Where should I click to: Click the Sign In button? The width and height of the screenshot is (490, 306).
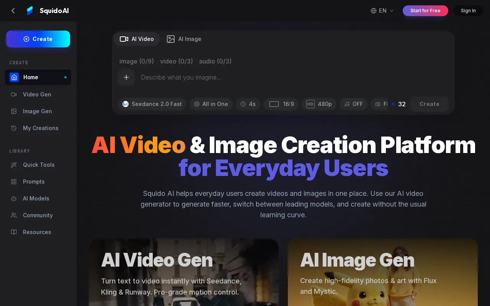(x=468, y=11)
